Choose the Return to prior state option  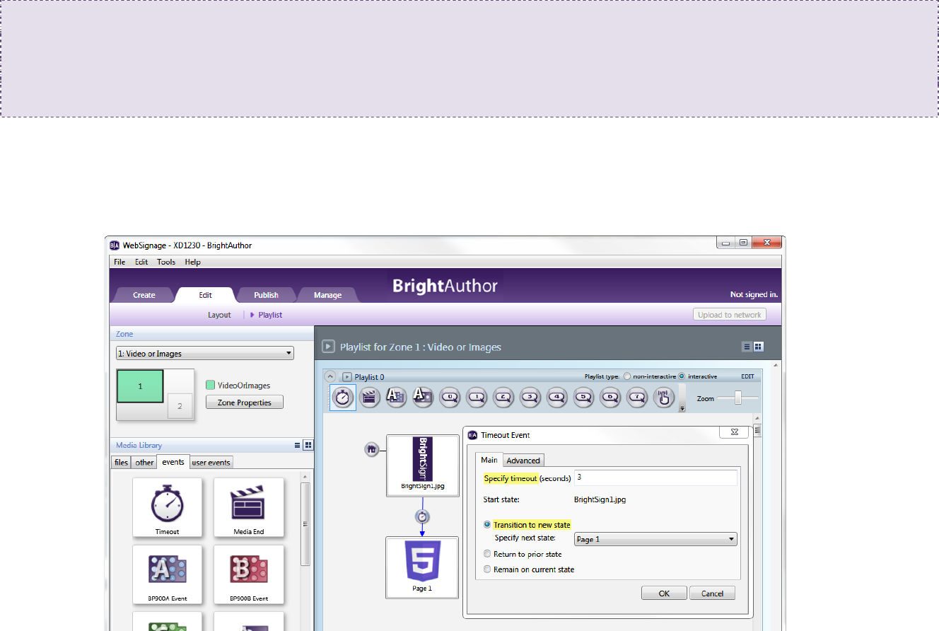(x=487, y=554)
